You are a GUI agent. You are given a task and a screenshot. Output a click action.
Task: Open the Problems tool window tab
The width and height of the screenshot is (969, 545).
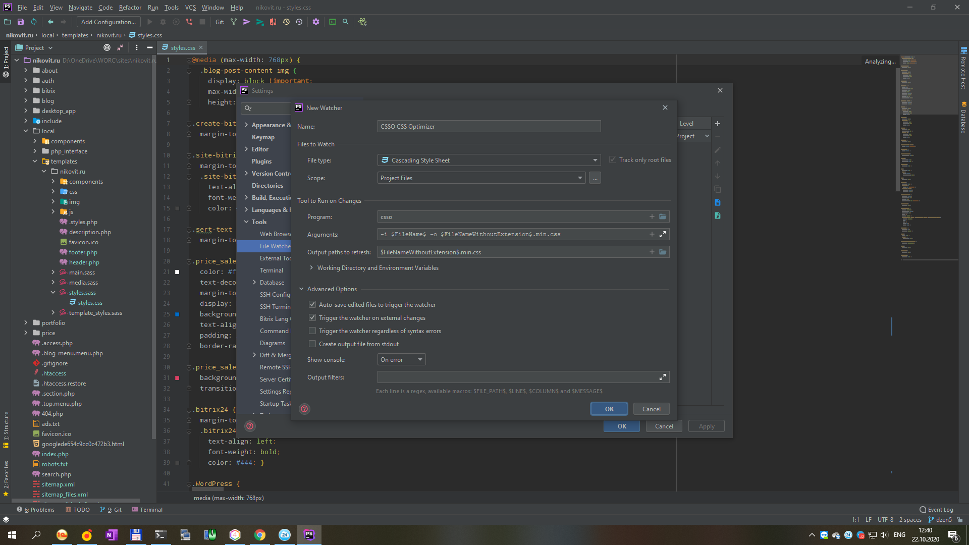36,509
